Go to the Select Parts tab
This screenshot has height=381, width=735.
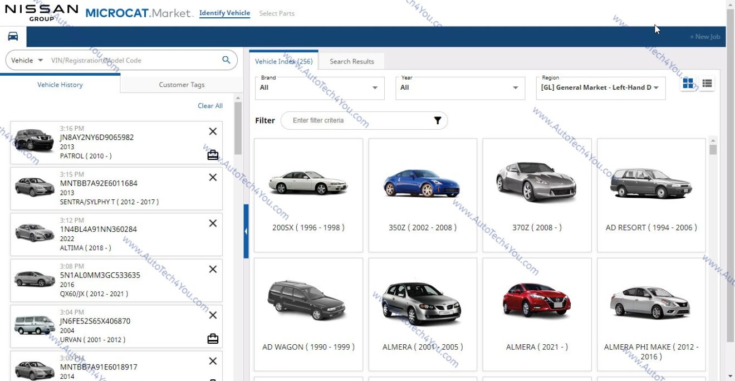click(x=277, y=13)
